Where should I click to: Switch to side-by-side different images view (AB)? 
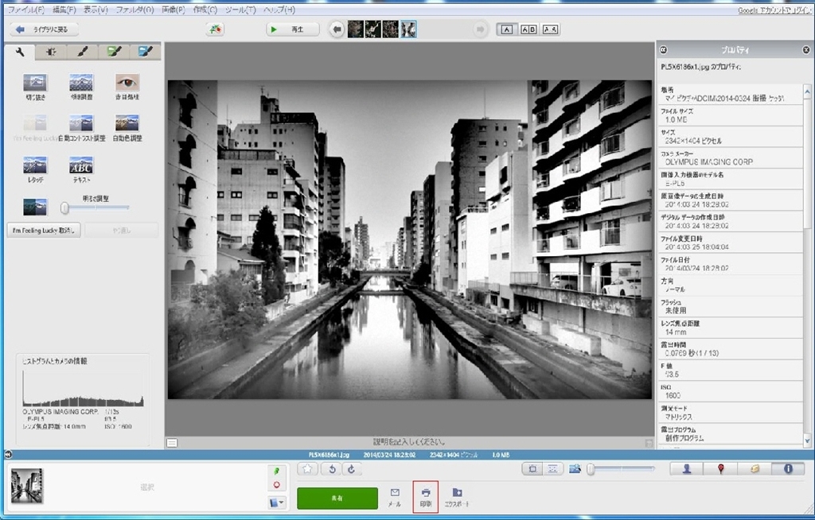coord(528,29)
